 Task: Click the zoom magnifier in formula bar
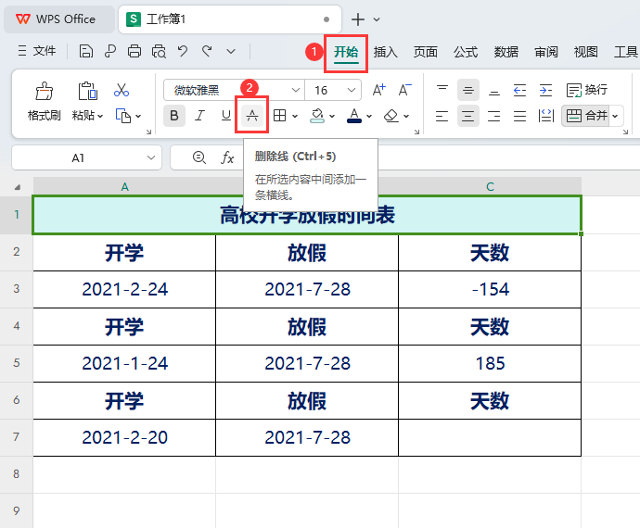(198, 157)
